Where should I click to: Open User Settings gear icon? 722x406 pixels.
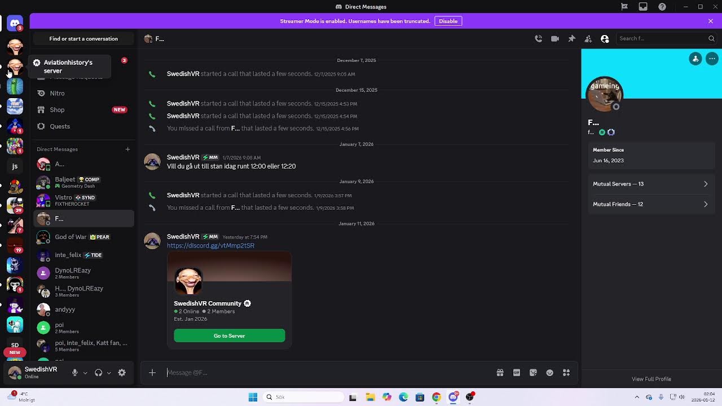tap(122, 373)
